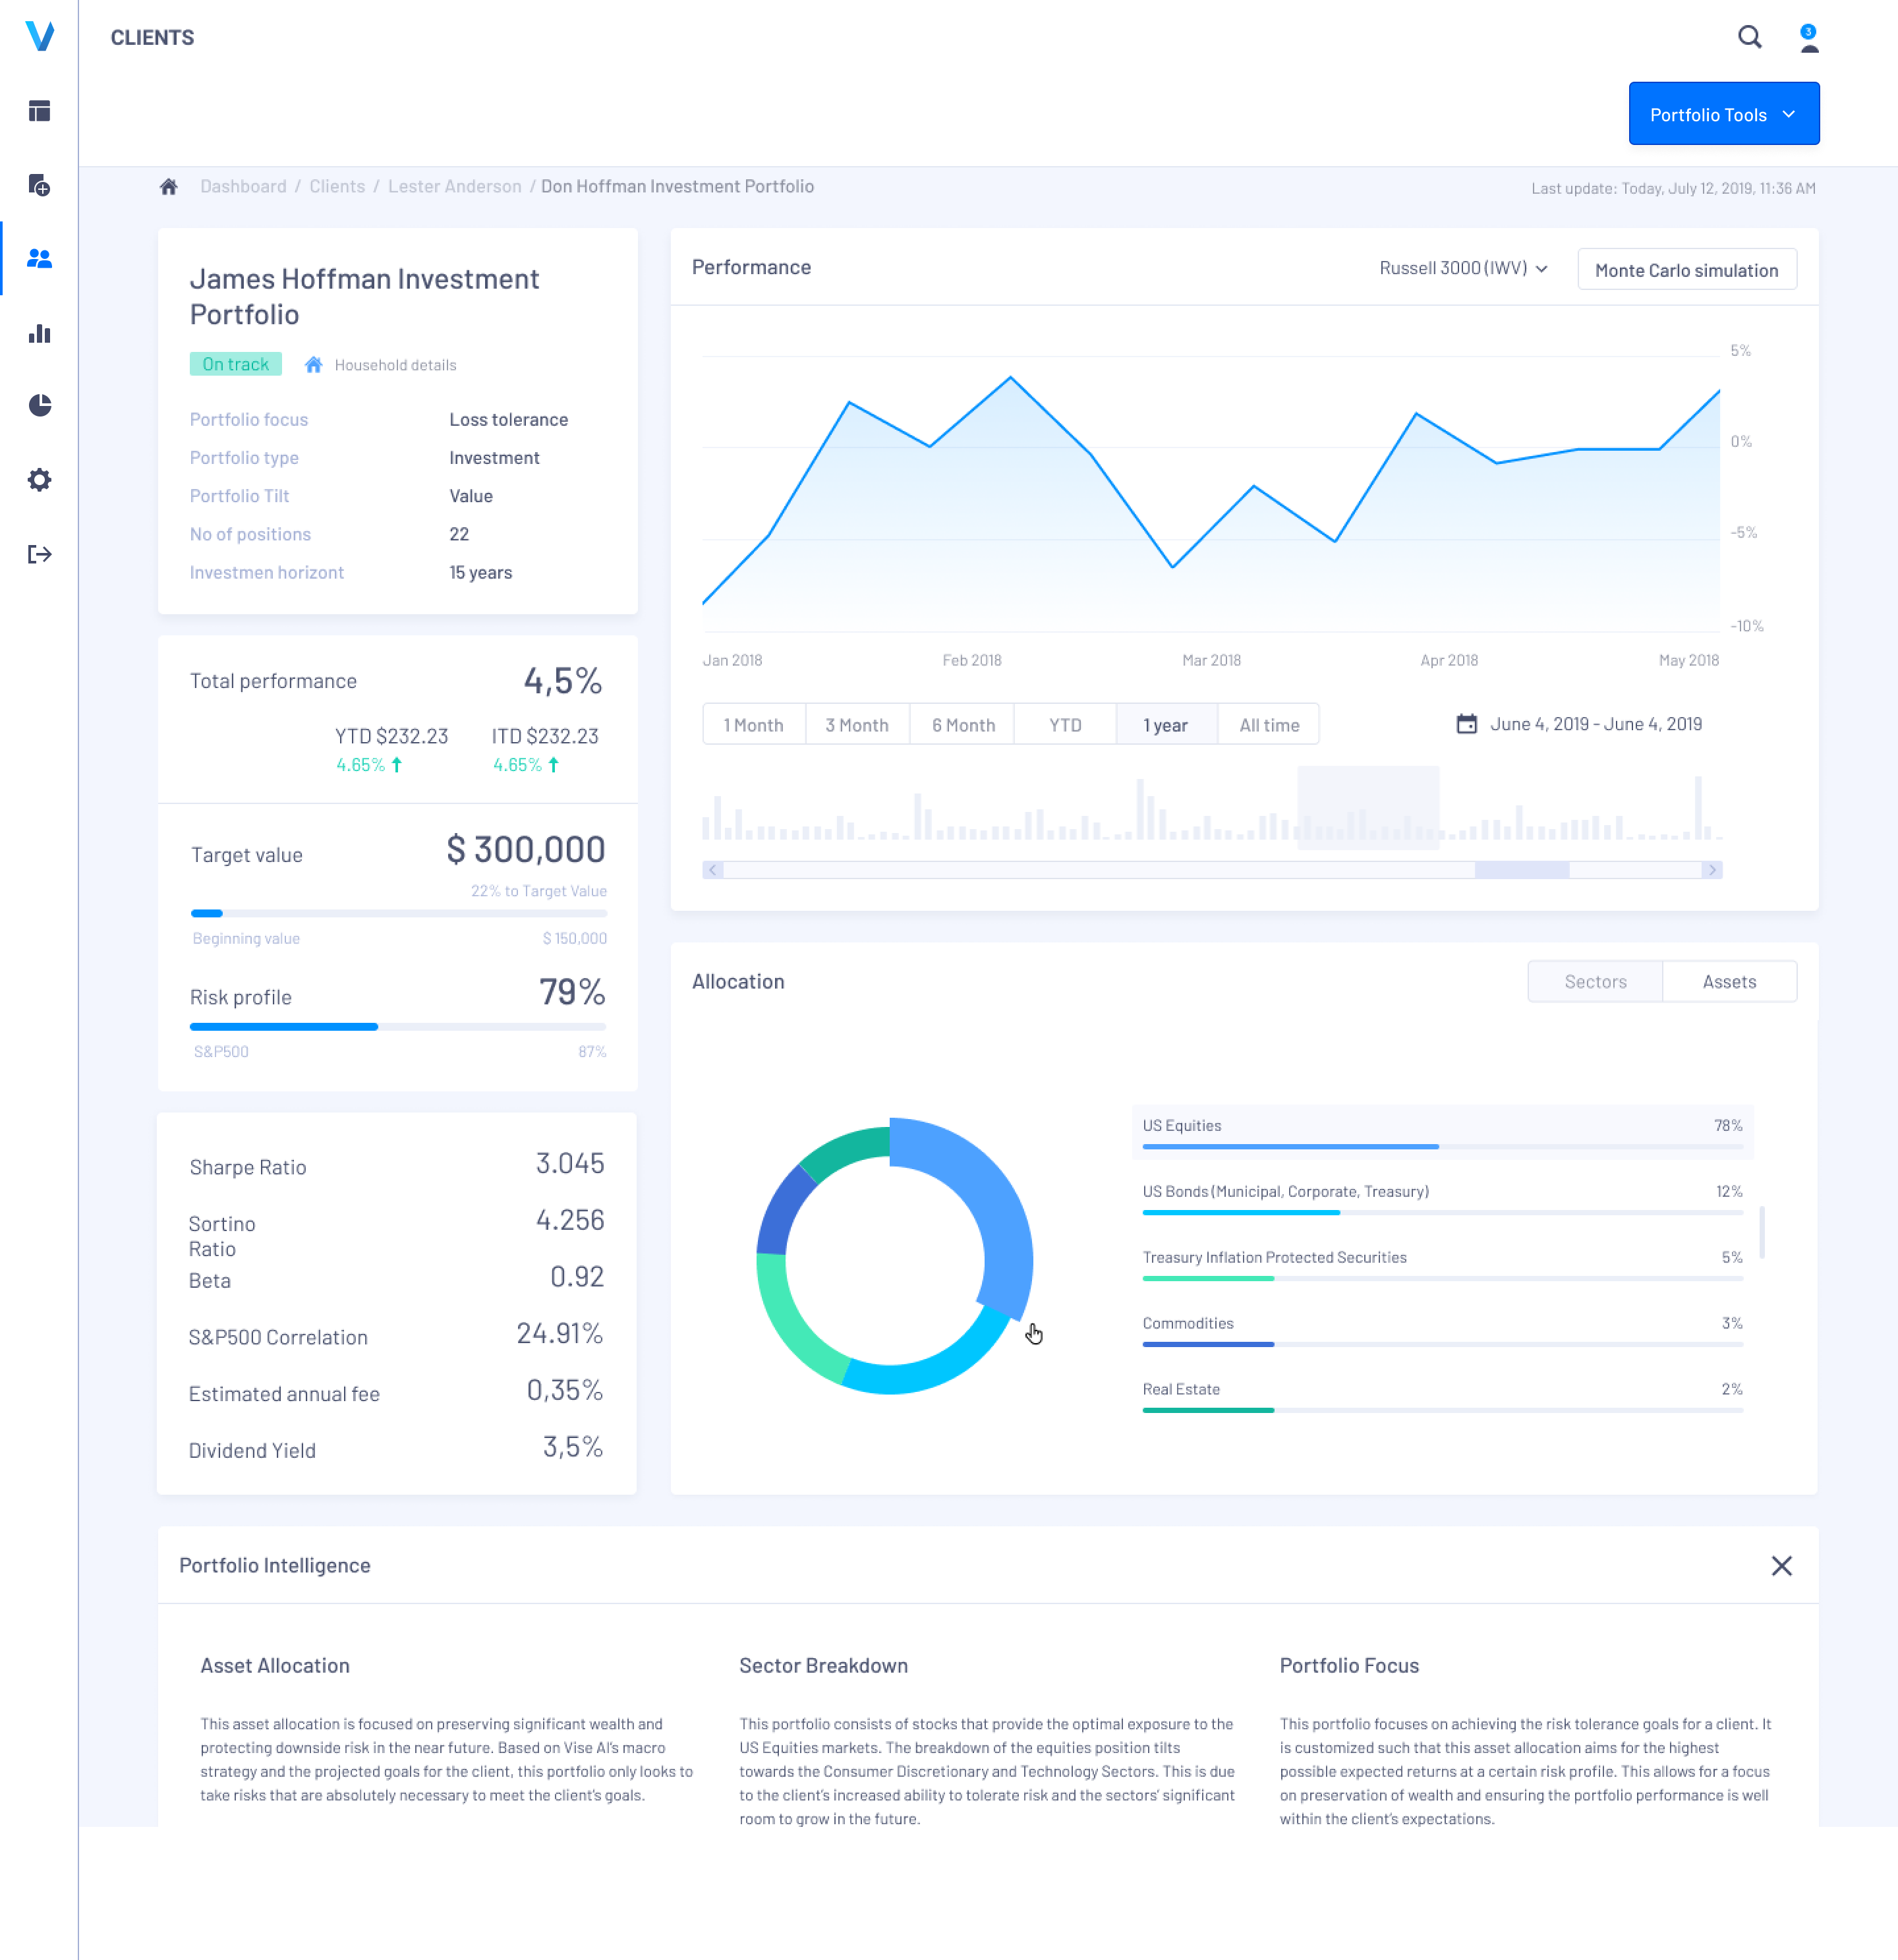Open the pie chart reports sidebar icon
The image size is (1898, 1960).
(39, 405)
